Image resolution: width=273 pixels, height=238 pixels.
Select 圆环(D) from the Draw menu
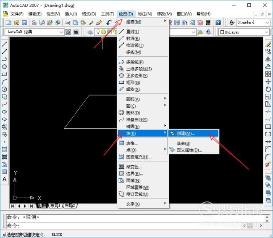click(x=143, y=113)
